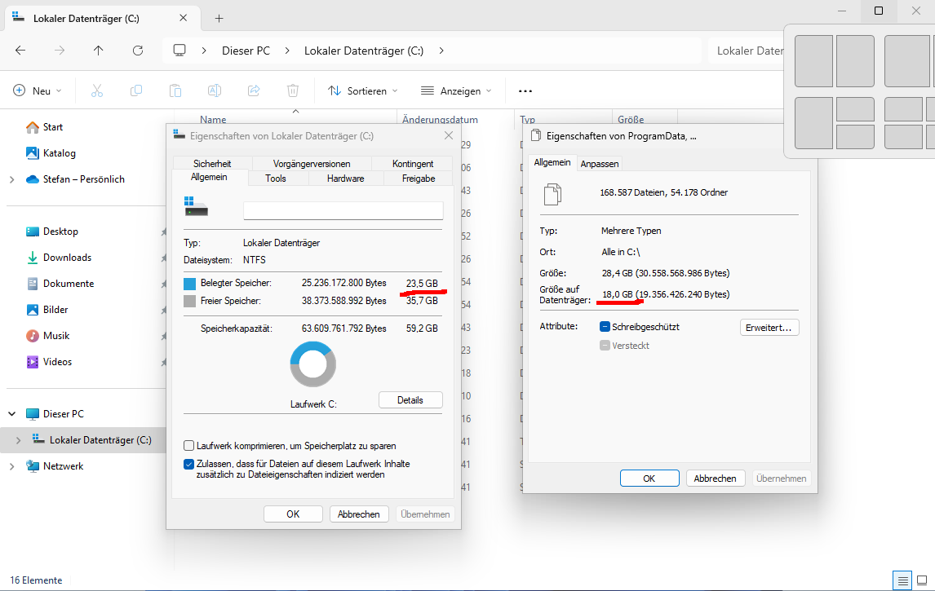Screen dimensions: 935x591
Task: Open the Sortieren dropdown
Action: pyautogui.click(x=363, y=91)
